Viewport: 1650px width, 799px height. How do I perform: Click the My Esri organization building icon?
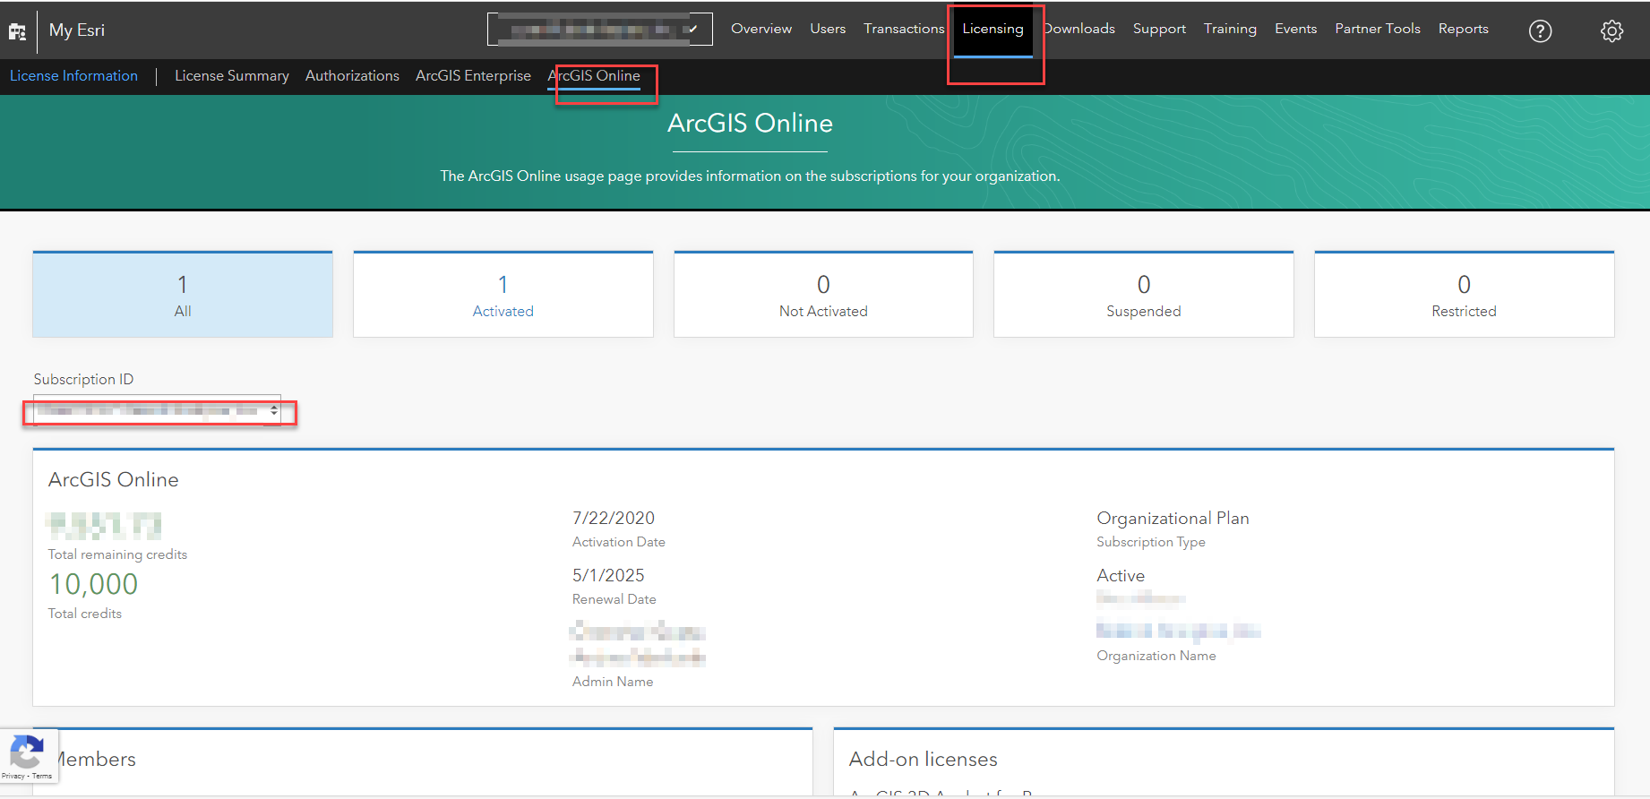point(17,31)
